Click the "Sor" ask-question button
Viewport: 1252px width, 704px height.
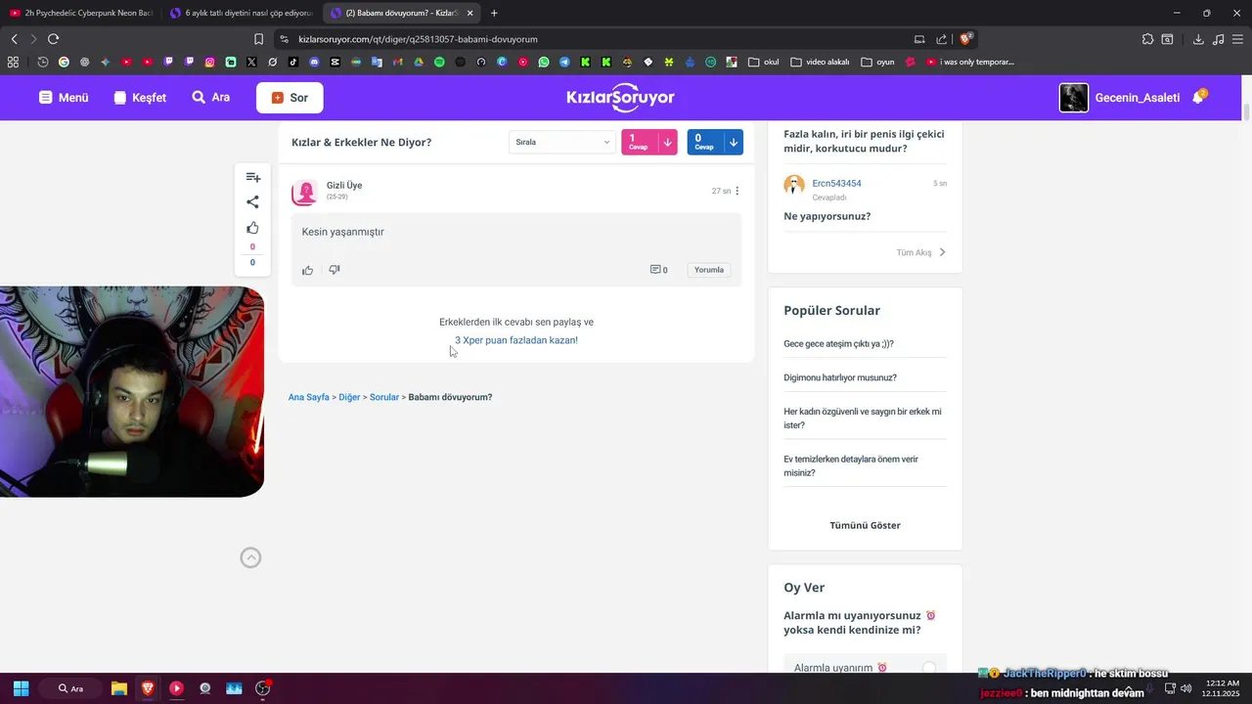(290, 98)
